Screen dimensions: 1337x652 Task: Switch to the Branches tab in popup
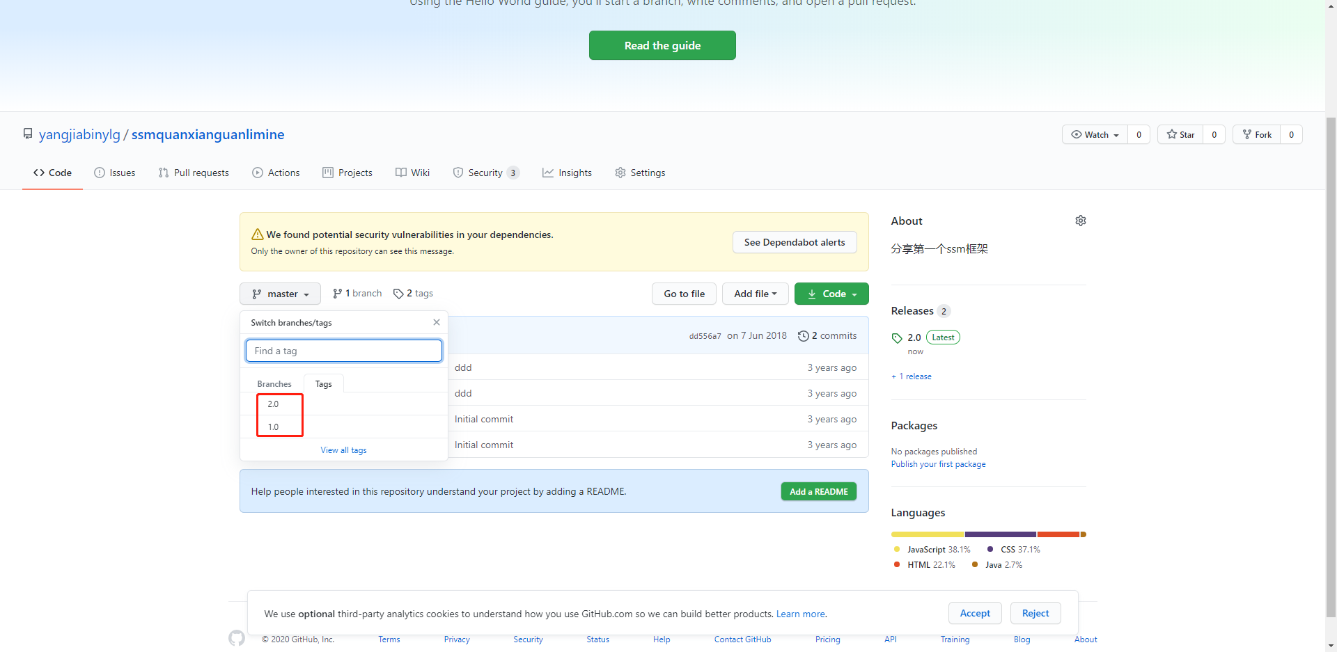point(274,383)
